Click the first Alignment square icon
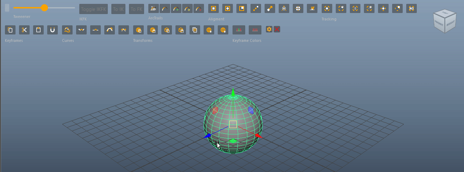Viewport: 464px width, 172px height. [213, 8]
